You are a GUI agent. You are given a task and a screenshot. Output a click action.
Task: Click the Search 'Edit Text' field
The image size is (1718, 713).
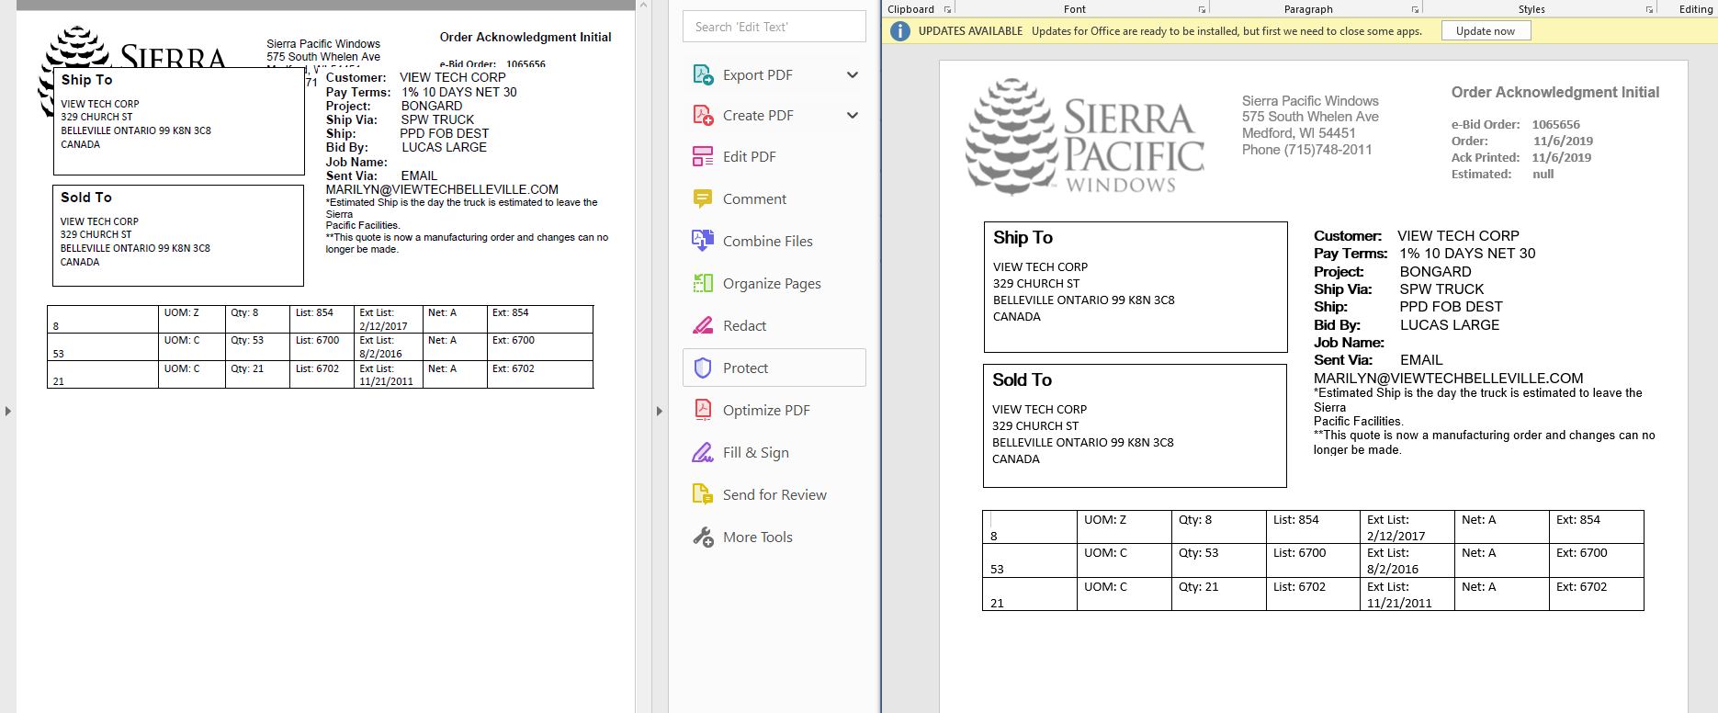[774, 27]
